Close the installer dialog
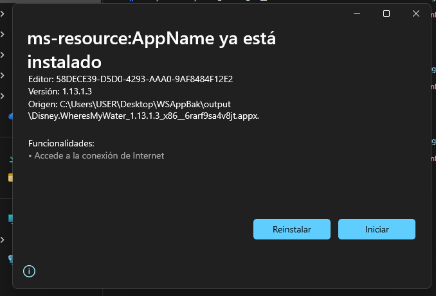The image size is (436, 296). [415, 13]
